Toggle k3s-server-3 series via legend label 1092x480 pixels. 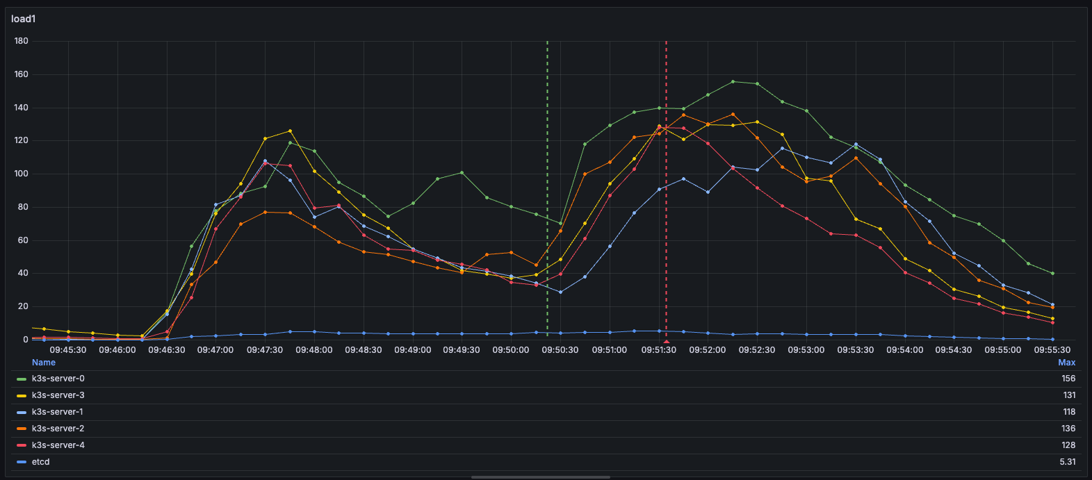pyautogui.click(x=58, y=395)
